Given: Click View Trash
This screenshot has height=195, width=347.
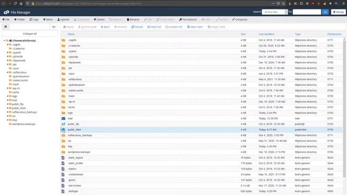Looking at the screenshot, I should [x=195, y=27].
